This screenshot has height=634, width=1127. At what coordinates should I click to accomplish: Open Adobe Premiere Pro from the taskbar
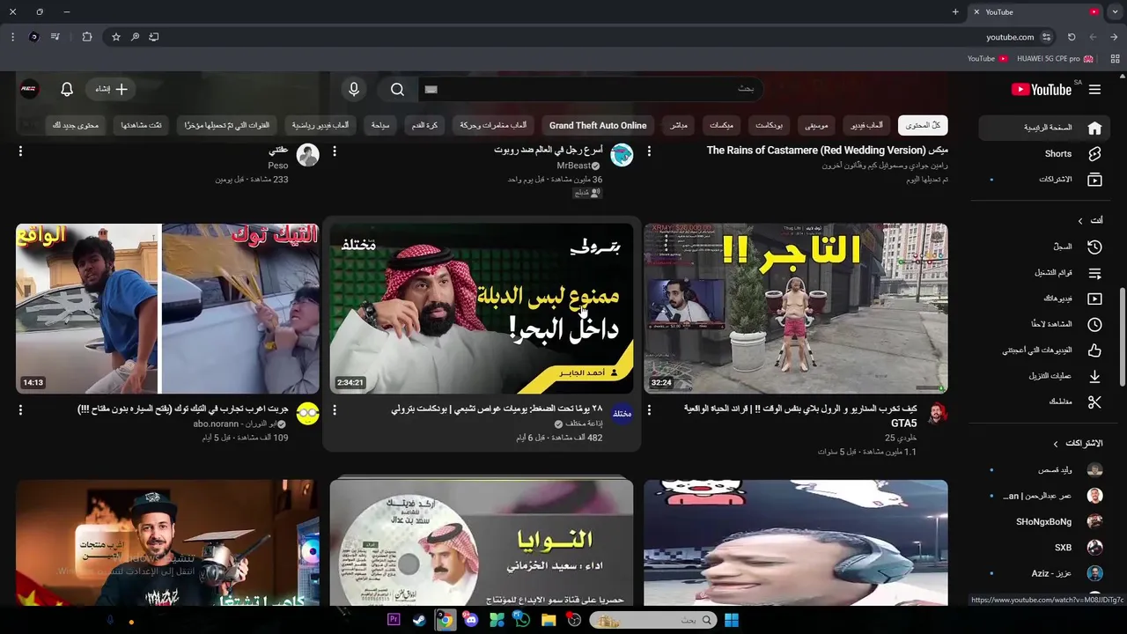[x=394, y=620]
